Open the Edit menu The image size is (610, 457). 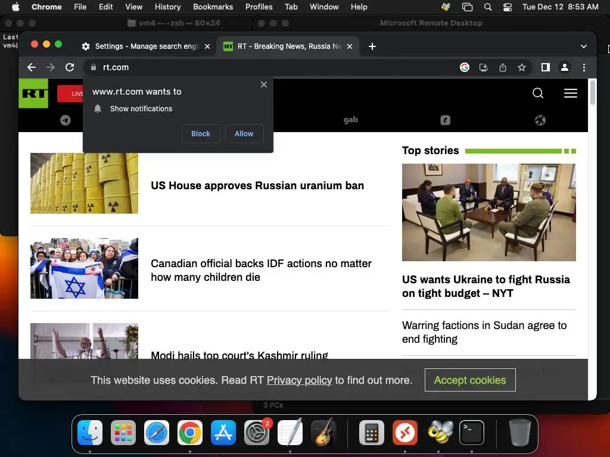tap(105, 7)
